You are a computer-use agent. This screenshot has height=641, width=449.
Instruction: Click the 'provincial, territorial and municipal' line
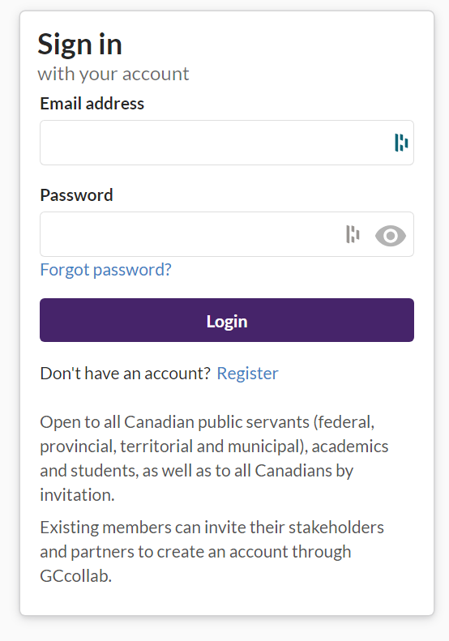214,447
